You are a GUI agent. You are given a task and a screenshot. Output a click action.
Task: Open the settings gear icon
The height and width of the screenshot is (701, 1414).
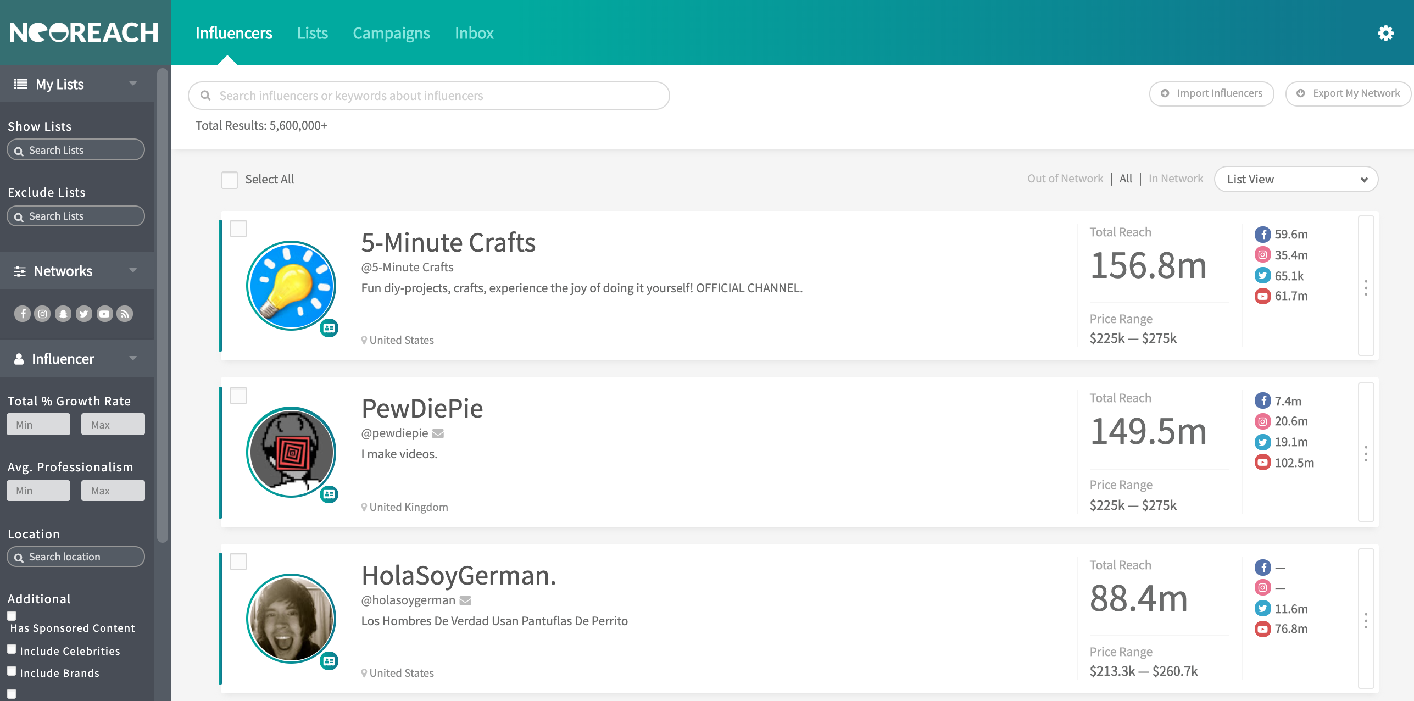[x=1385, y=33]
